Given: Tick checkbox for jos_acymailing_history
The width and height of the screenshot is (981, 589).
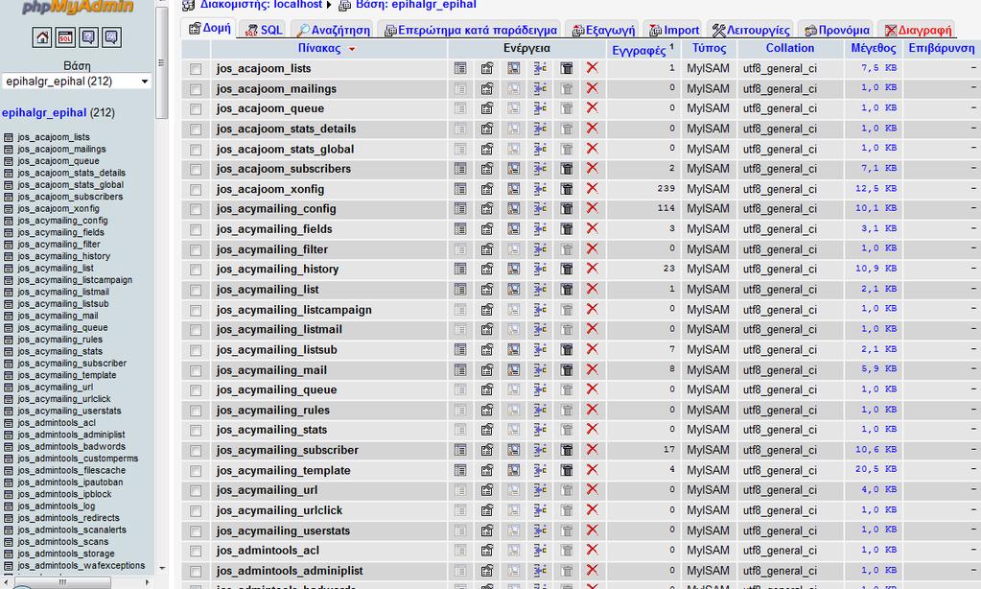Looking at the screenshot, I should coord(196,270).
